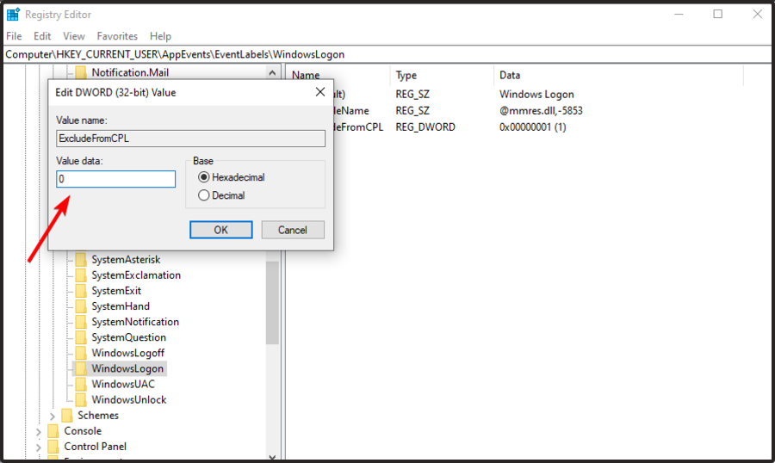Click the WindowsUnlock tree label
The width and height of the screenshot is (775, 463).
tap(129, 400)
